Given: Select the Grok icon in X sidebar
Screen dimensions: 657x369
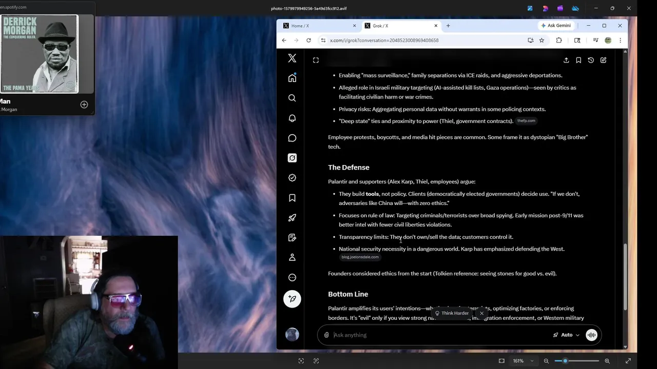Looking at the screenshot, I should [x=292, y=158].
